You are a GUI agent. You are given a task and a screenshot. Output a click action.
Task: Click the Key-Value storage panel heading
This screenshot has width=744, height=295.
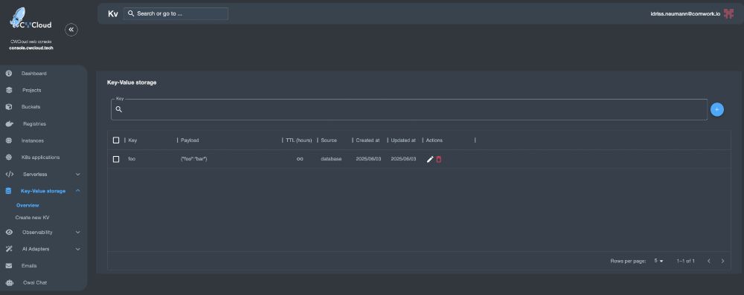click(x=132, y=82)
